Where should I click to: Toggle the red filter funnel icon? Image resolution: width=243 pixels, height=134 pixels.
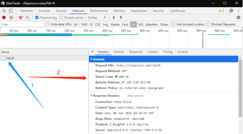pyautogui.click(x=20, y=17)
